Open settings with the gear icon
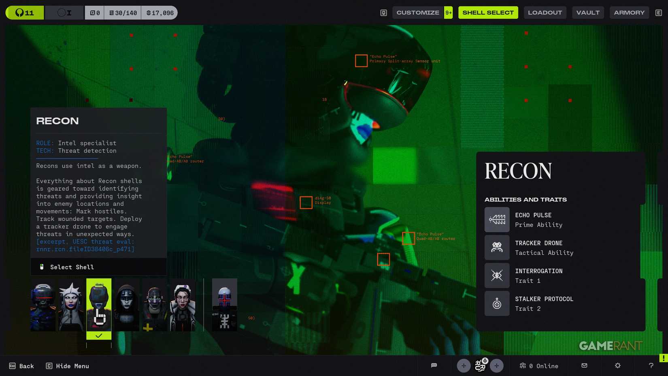 click(617, 366)
